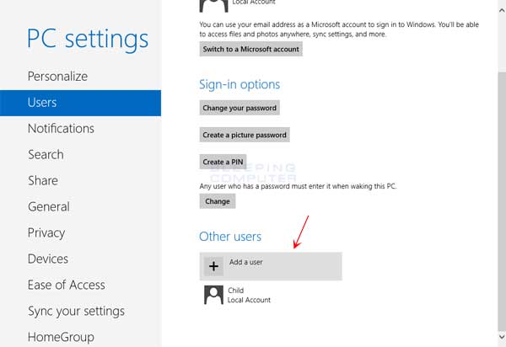
Task: Click the vertical scrollbar thumb
Action: (x=502, y=200)
